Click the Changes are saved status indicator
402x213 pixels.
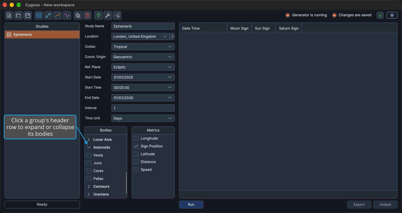352,15
